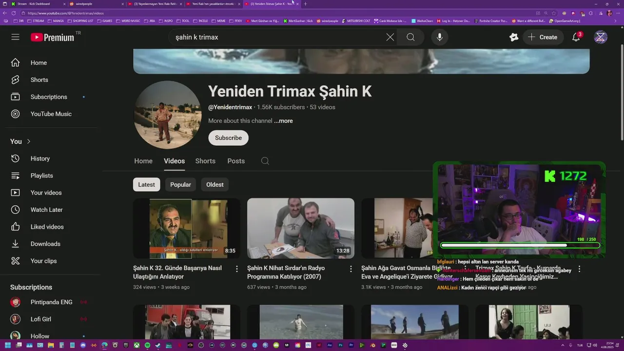Open options menu for Şahin K 32. Günde video
Image resolution: width=624 pixels, height=351 pixels.
pos(237,269)
